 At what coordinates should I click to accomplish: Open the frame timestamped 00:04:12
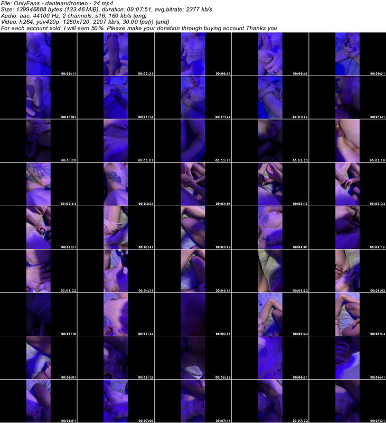(347, 227)
